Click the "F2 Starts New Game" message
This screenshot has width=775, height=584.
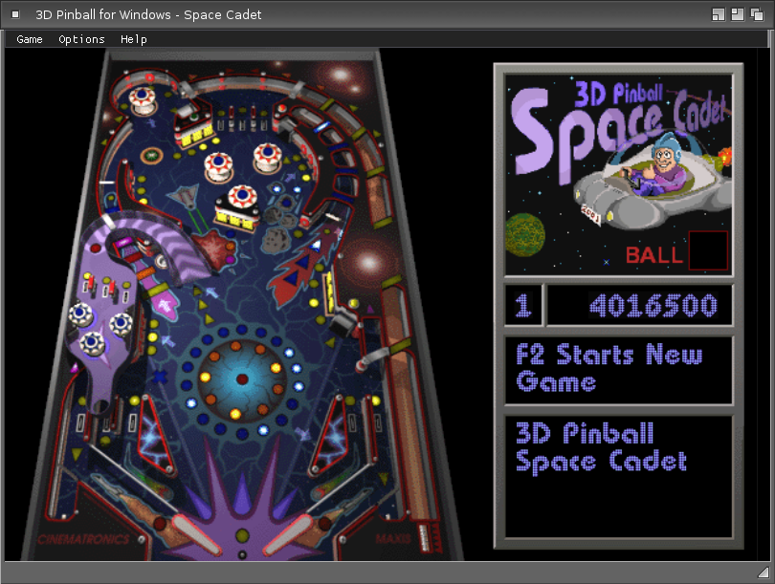click(x=609, y=368)
